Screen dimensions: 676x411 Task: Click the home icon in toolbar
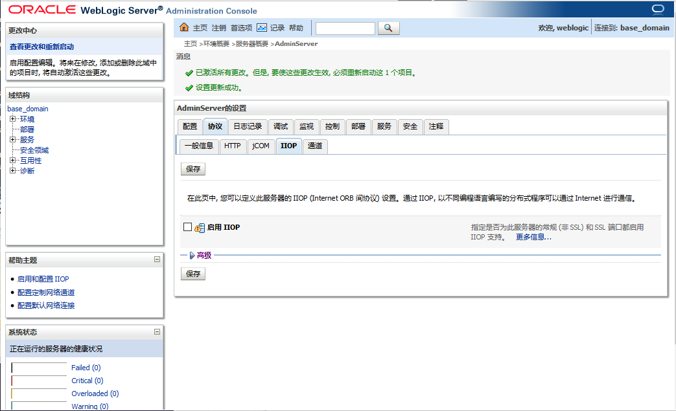(x=184, y=28)
